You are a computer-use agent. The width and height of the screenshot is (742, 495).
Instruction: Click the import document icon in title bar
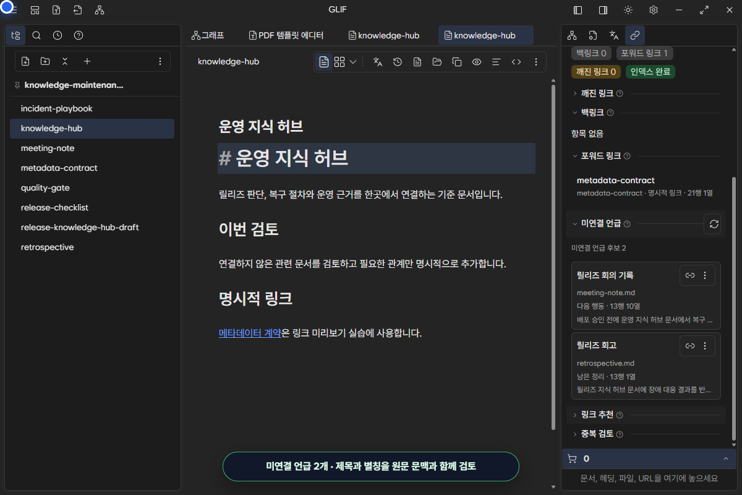pyautogui.click(x=56, y=10)
